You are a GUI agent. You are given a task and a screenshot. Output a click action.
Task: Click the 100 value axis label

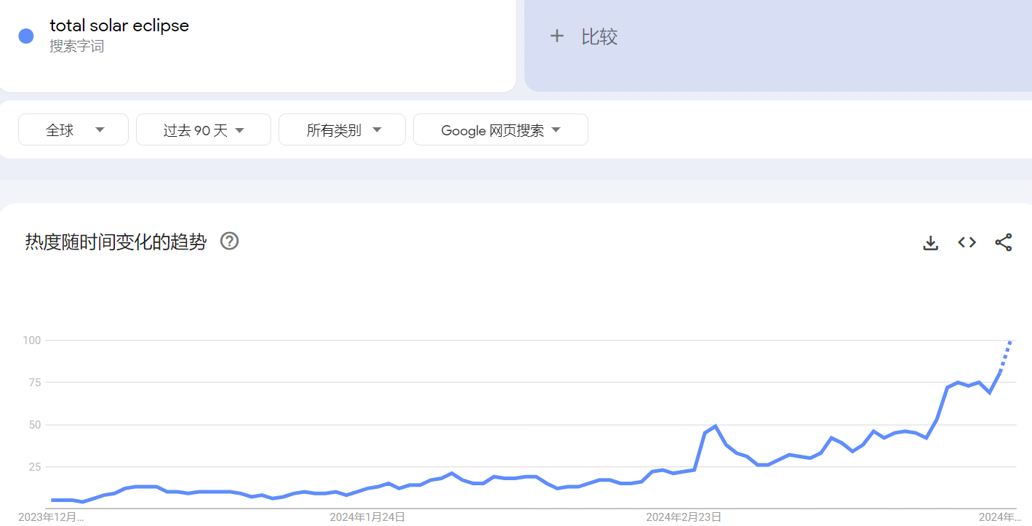click(31, 340)
